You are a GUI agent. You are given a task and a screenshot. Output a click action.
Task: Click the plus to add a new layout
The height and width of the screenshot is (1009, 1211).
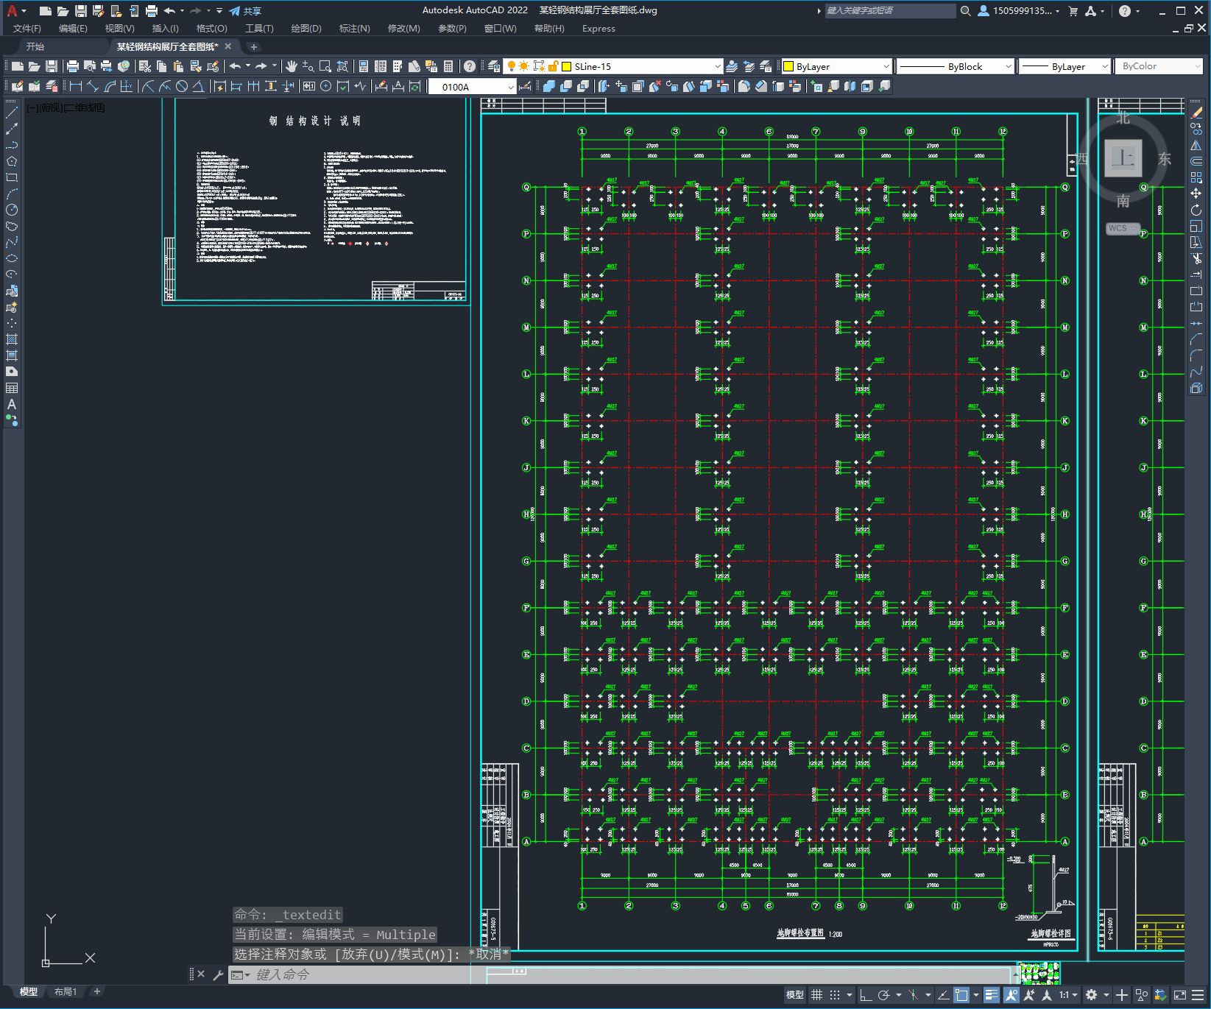[x=96, y=992]
